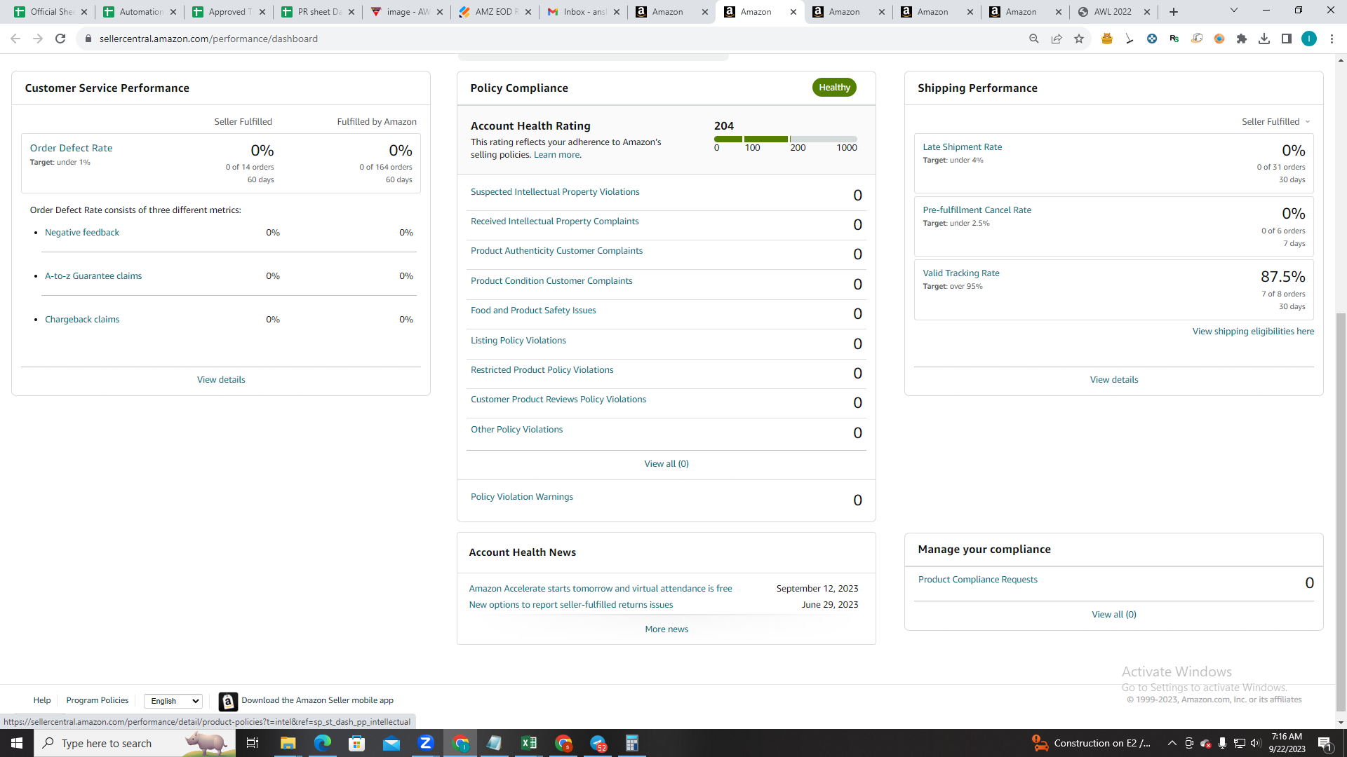Open Product Compliance Requests link

point(977,580)
